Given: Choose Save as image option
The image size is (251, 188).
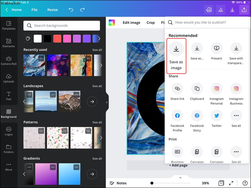Looking at the screenshot, I should click(176, 56).
